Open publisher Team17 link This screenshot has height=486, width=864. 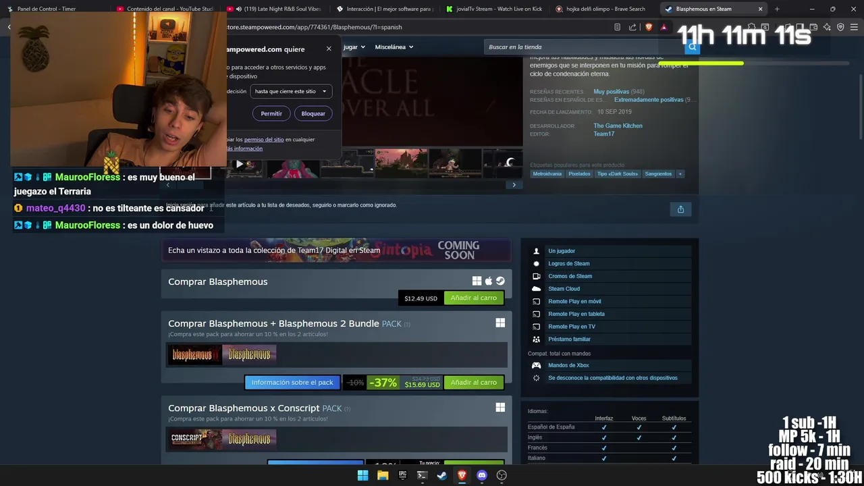coord(603,134)
